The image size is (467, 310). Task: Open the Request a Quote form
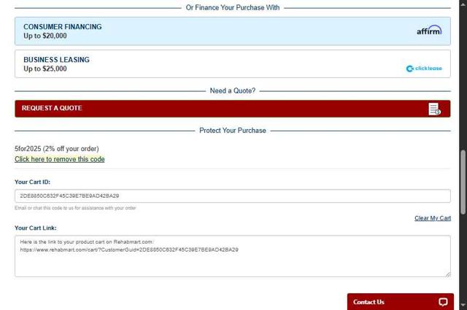[x=233, y=109]
